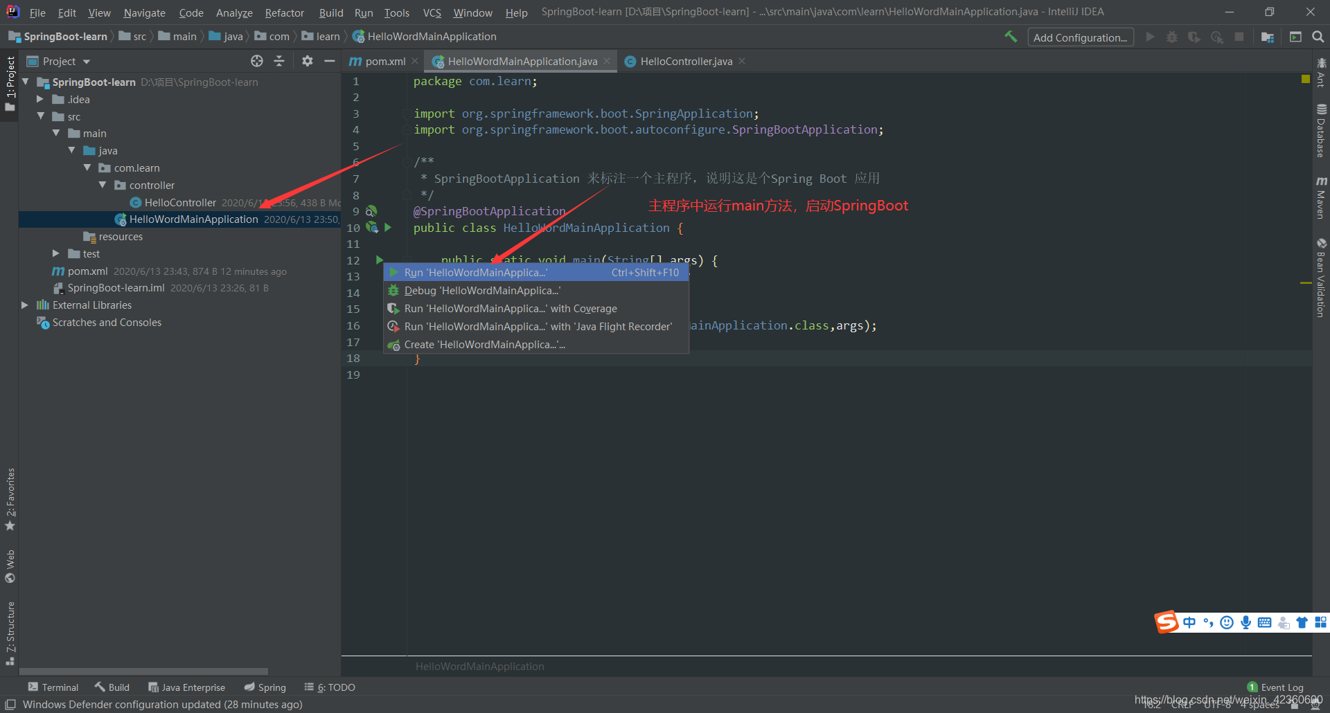Click the Sogou input method S icon
The width and height of the screenshot is (1330, 713).
pos(1167,622)
